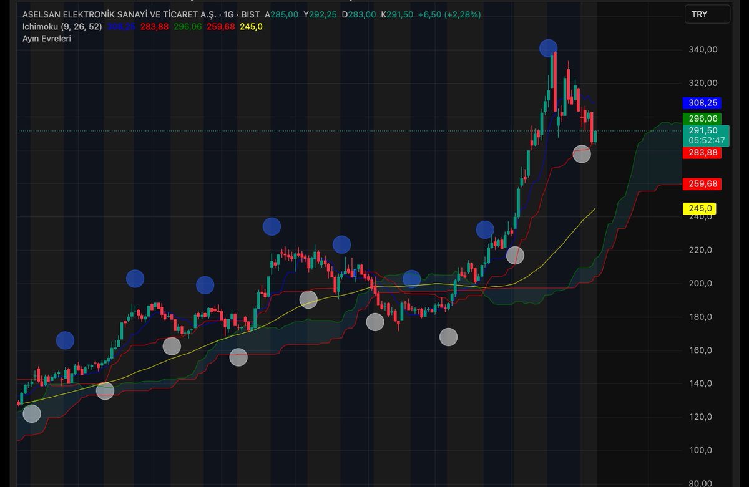Click the 340,00 price scale value

click(702, 49)
